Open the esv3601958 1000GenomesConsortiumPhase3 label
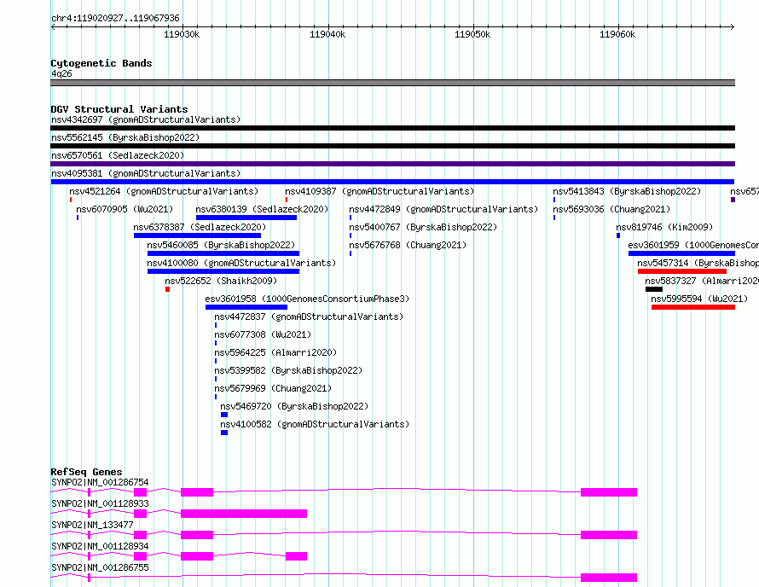Viewport: 759px width, 587px height. tap(307, 299)
